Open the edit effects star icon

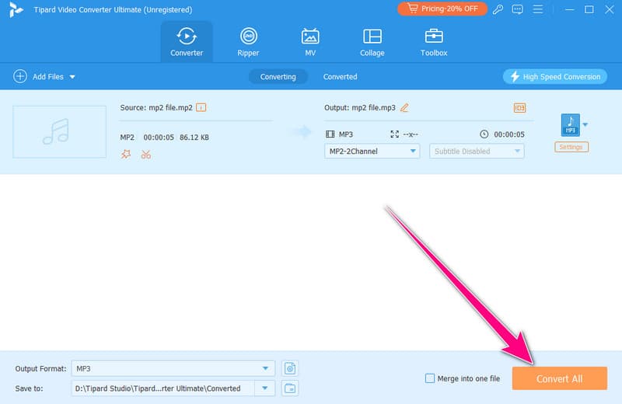126,155
